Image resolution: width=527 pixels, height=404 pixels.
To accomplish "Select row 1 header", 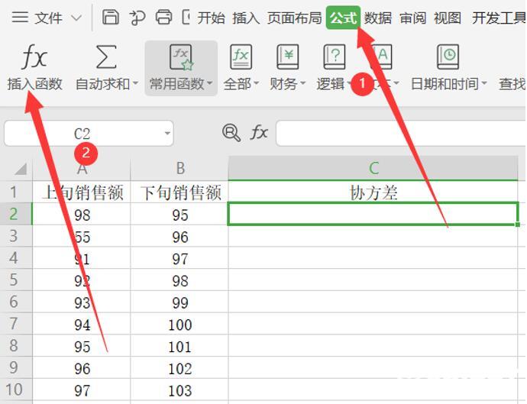I will (x=16, y=192).
